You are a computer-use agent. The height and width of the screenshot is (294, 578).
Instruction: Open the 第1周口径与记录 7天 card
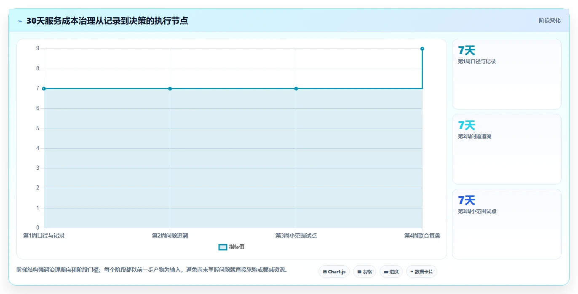point(506,74)
